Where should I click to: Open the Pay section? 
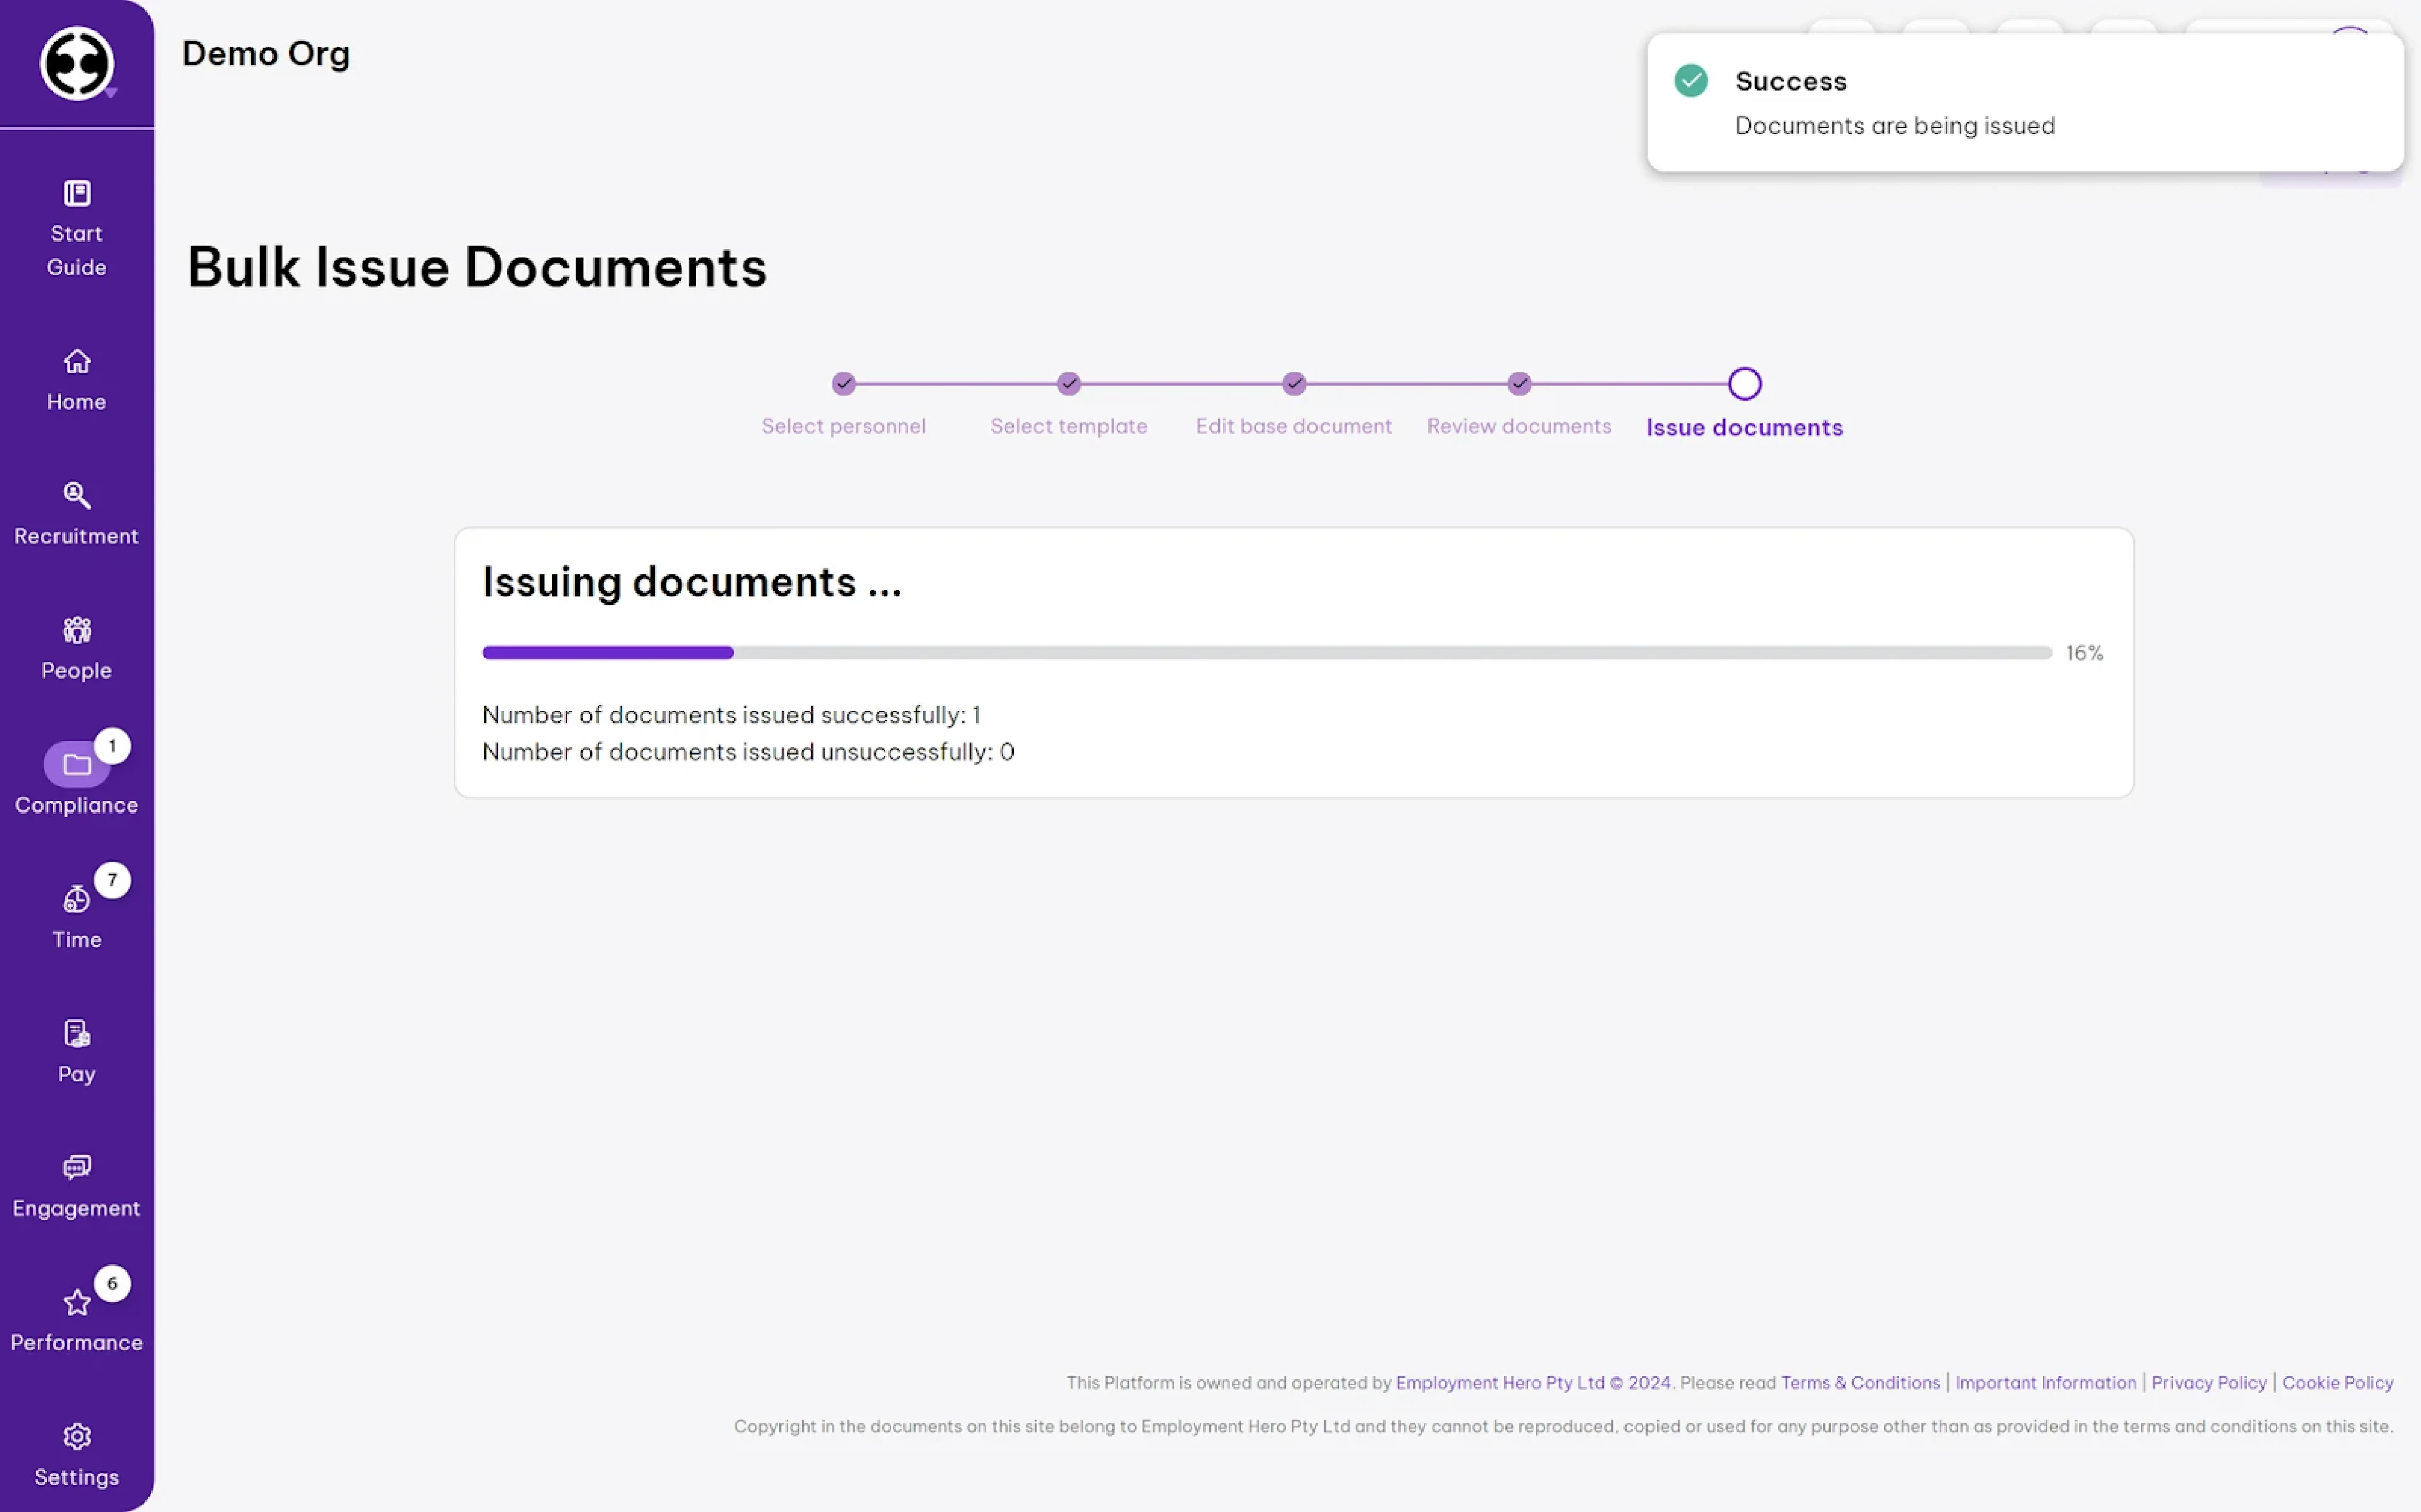tap(77, 1052)
